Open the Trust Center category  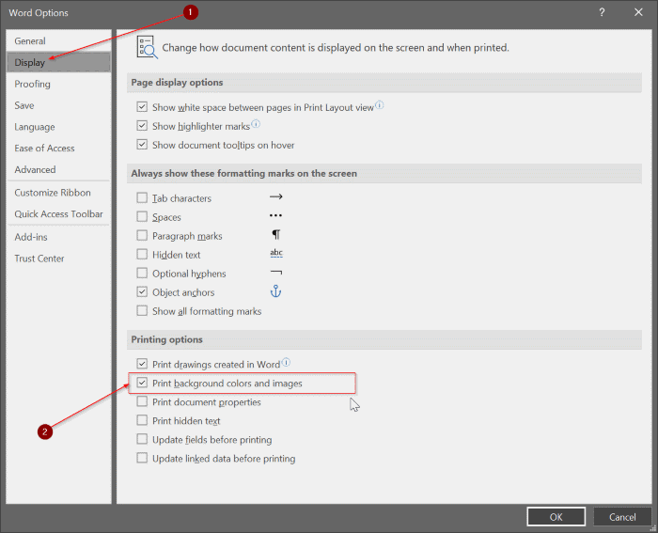tap(58, 259)
